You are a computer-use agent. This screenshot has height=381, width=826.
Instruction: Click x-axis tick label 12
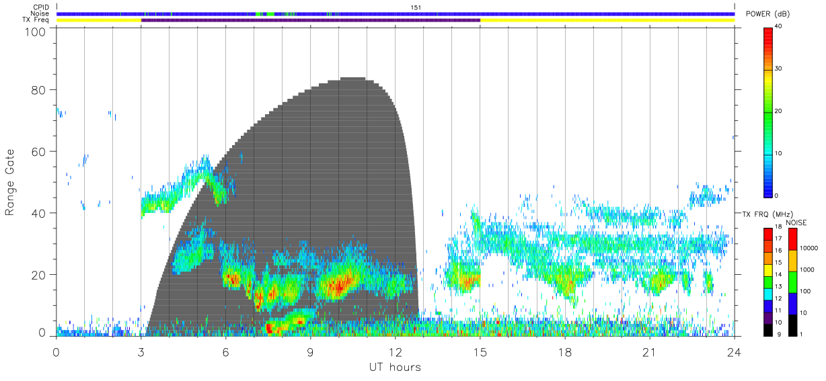tap(396, 351)
